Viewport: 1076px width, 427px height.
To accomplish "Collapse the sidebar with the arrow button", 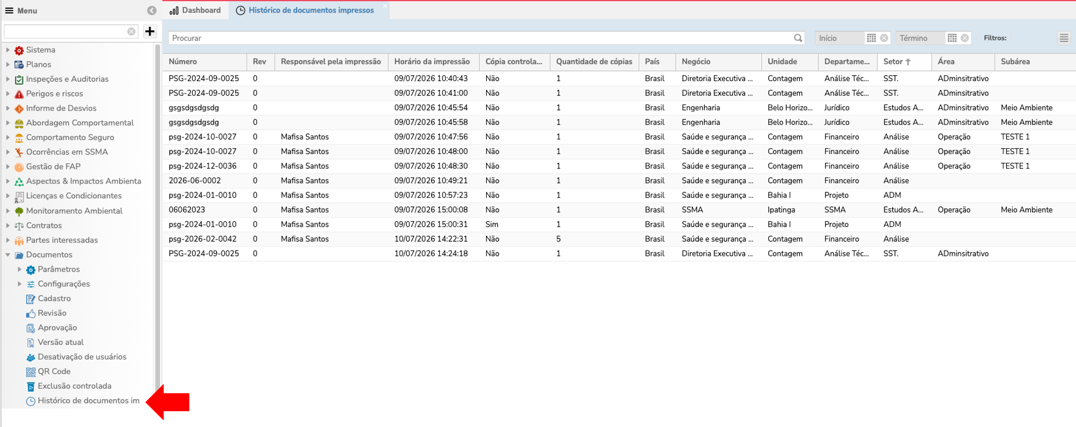I will (152, 10).
